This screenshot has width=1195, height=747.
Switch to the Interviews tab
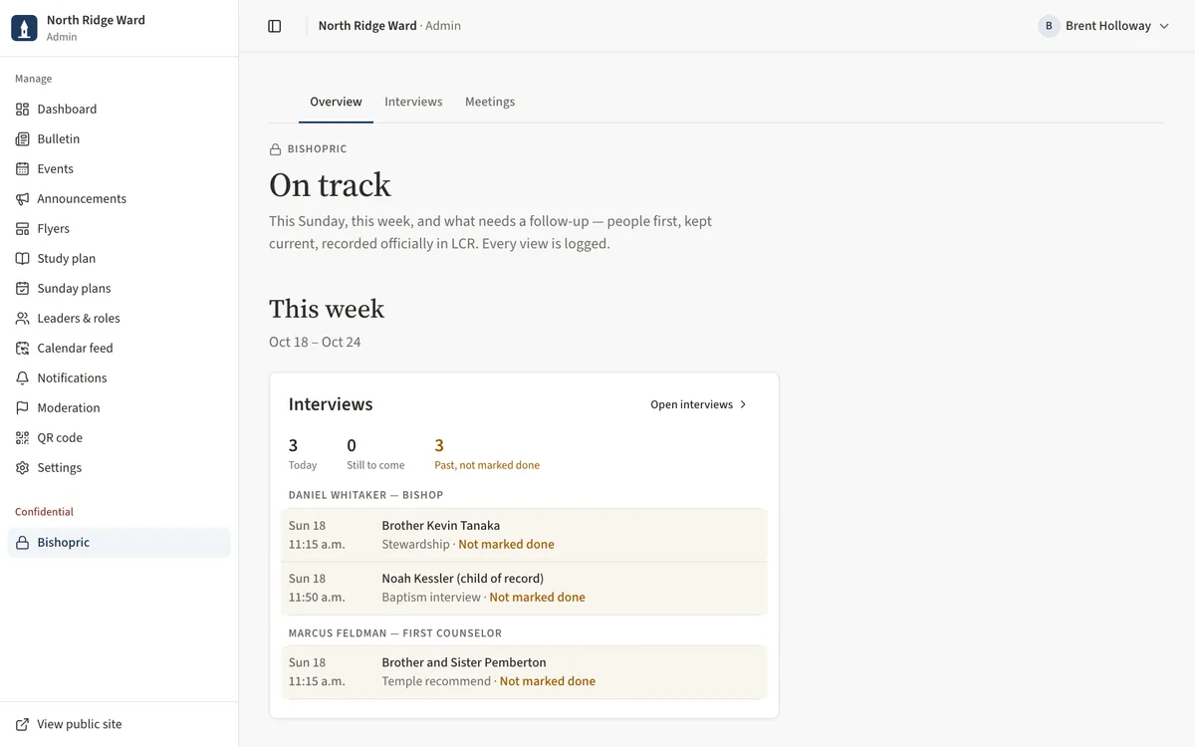point(413,102)
